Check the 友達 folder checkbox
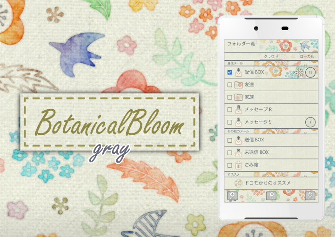This screenshot has height=237, width=335. pyautogui.click(x=229, y=85)
